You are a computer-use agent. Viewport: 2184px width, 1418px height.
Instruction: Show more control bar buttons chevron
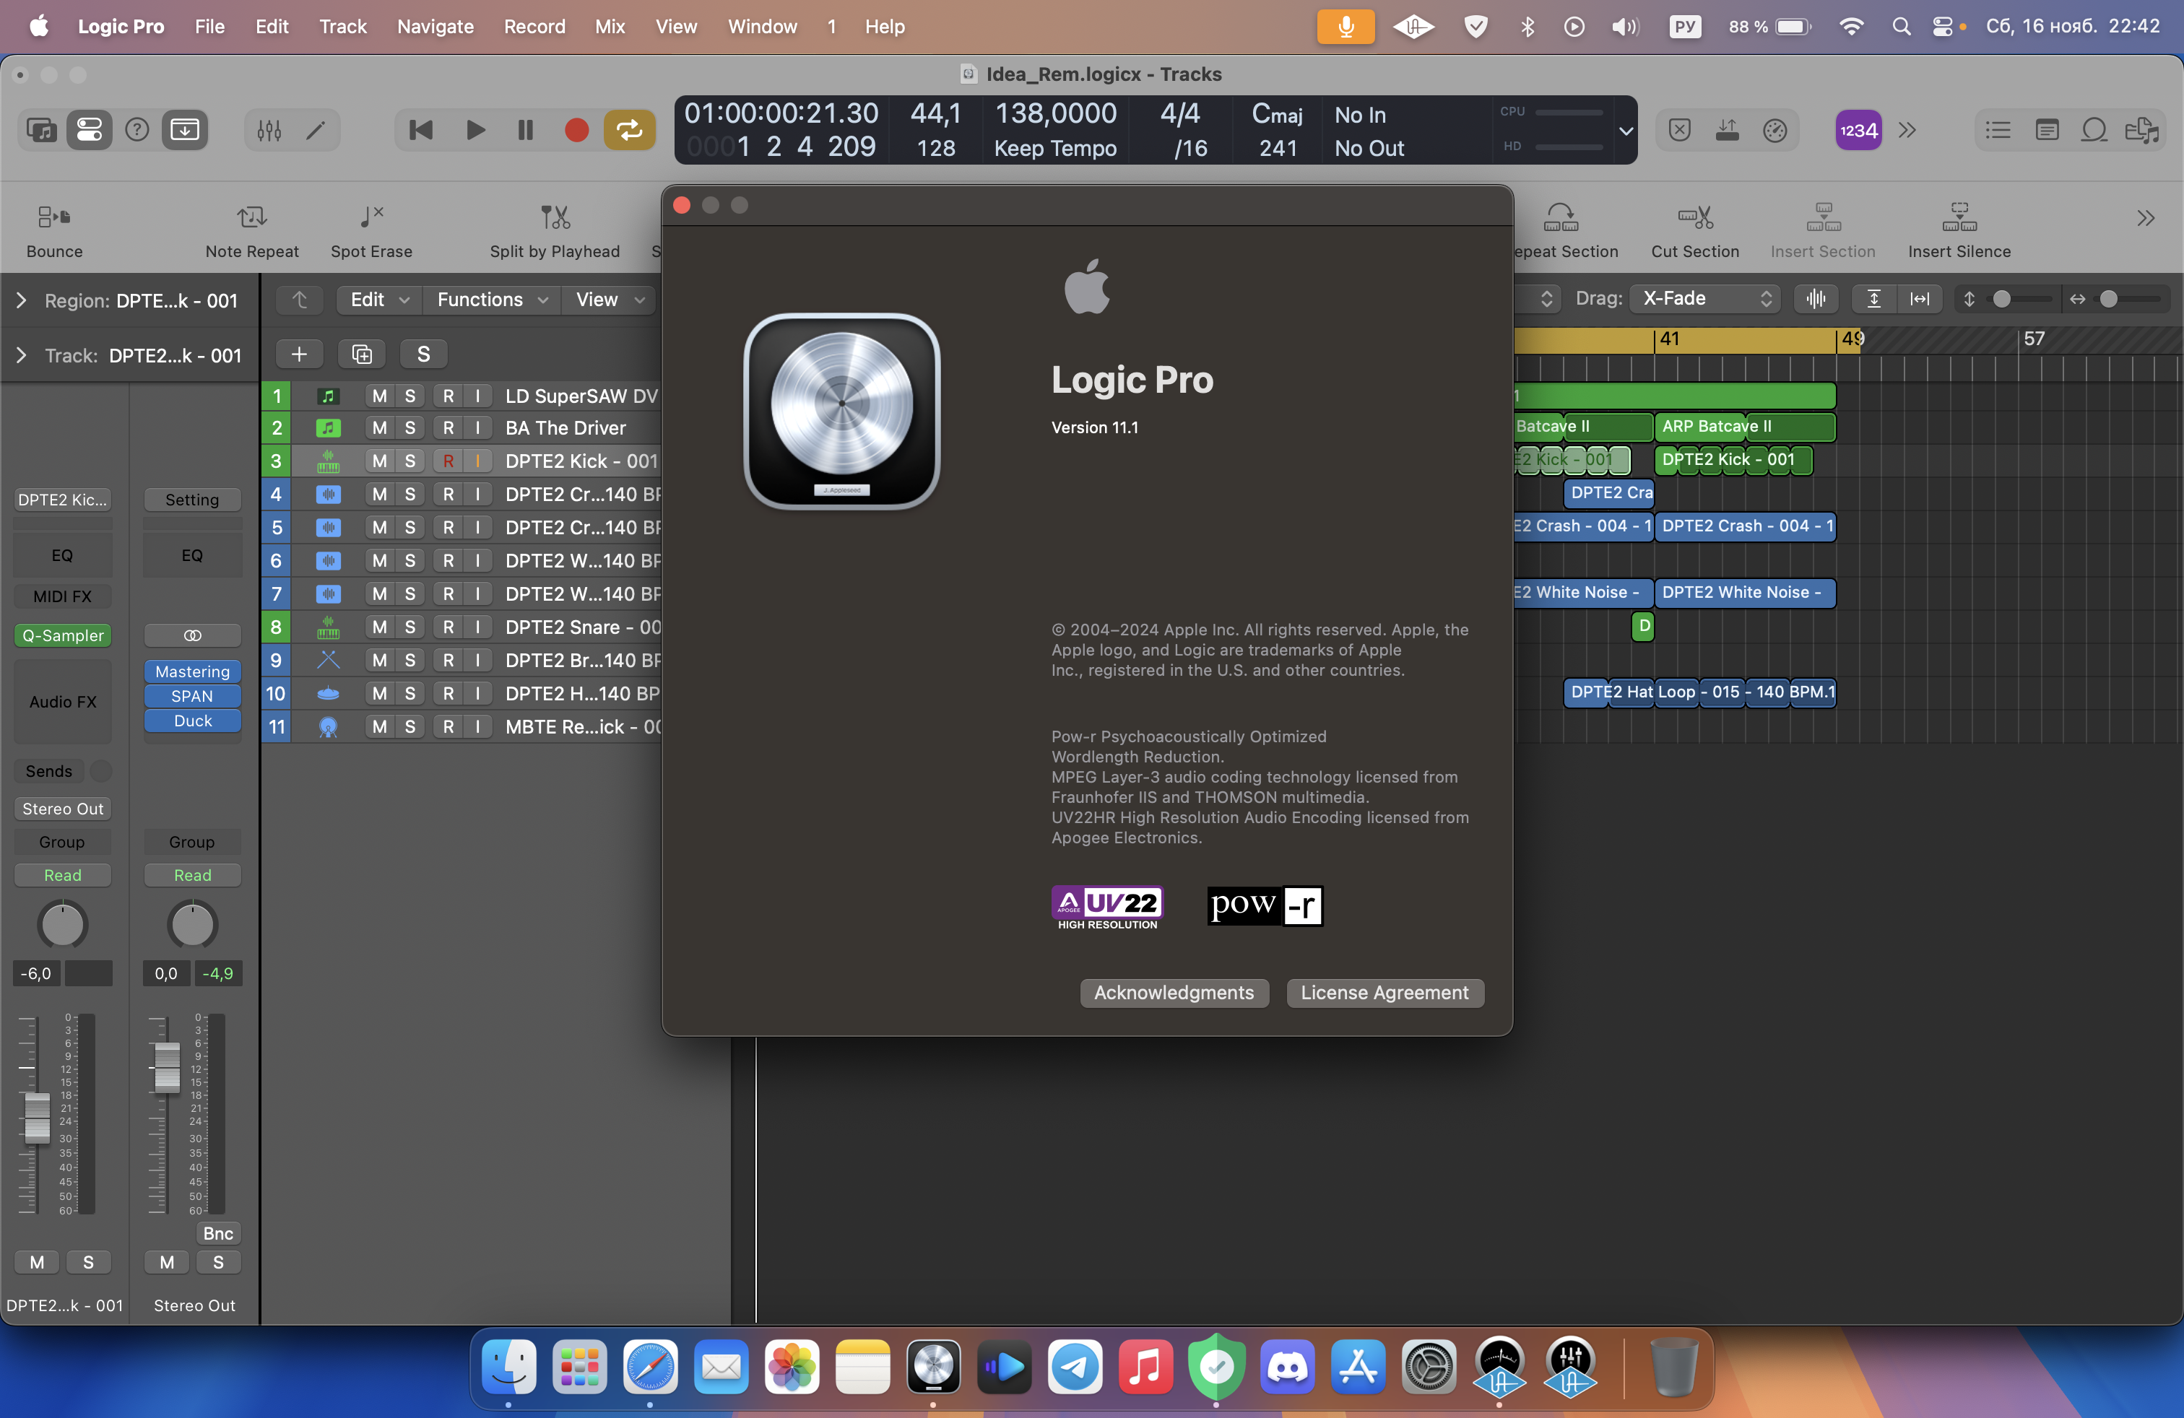click(1908, 130)
